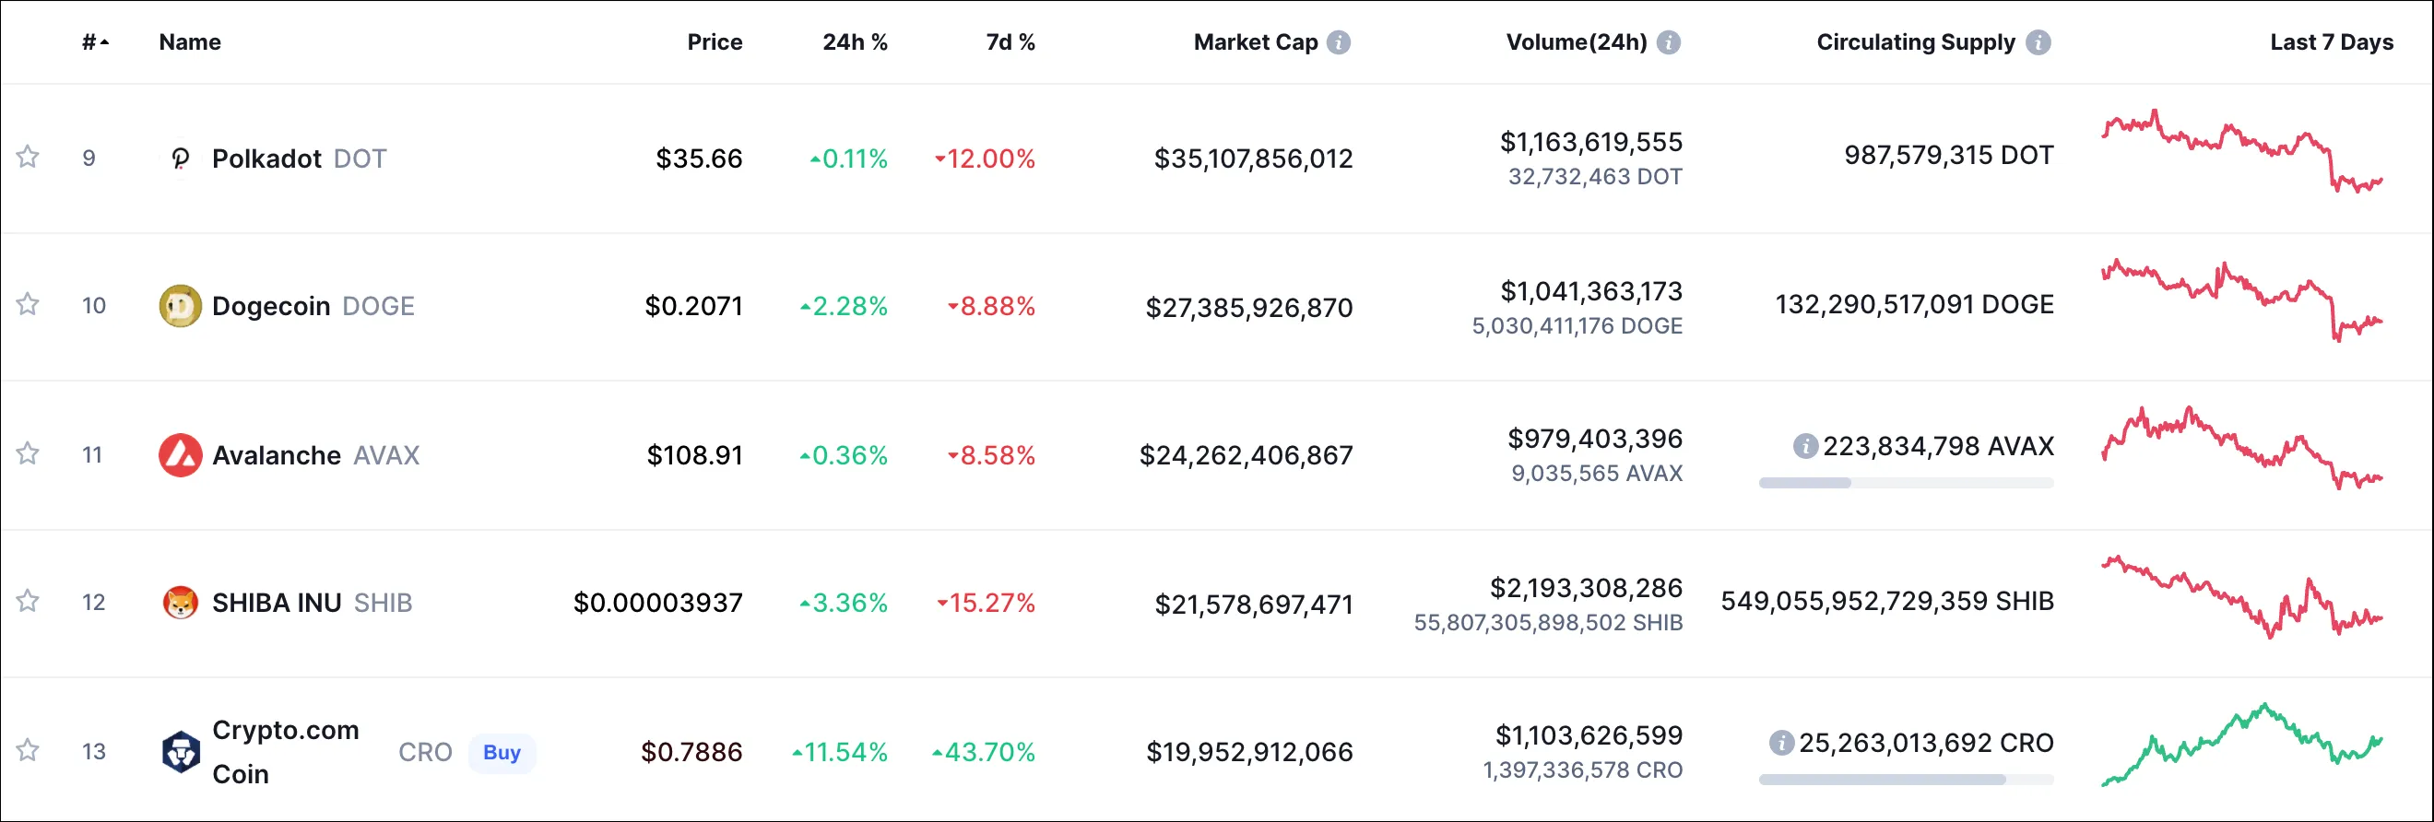2434x822 pixels.
Task: Click supply value 987,579,315 DOT
Action: click(1948, 155)
